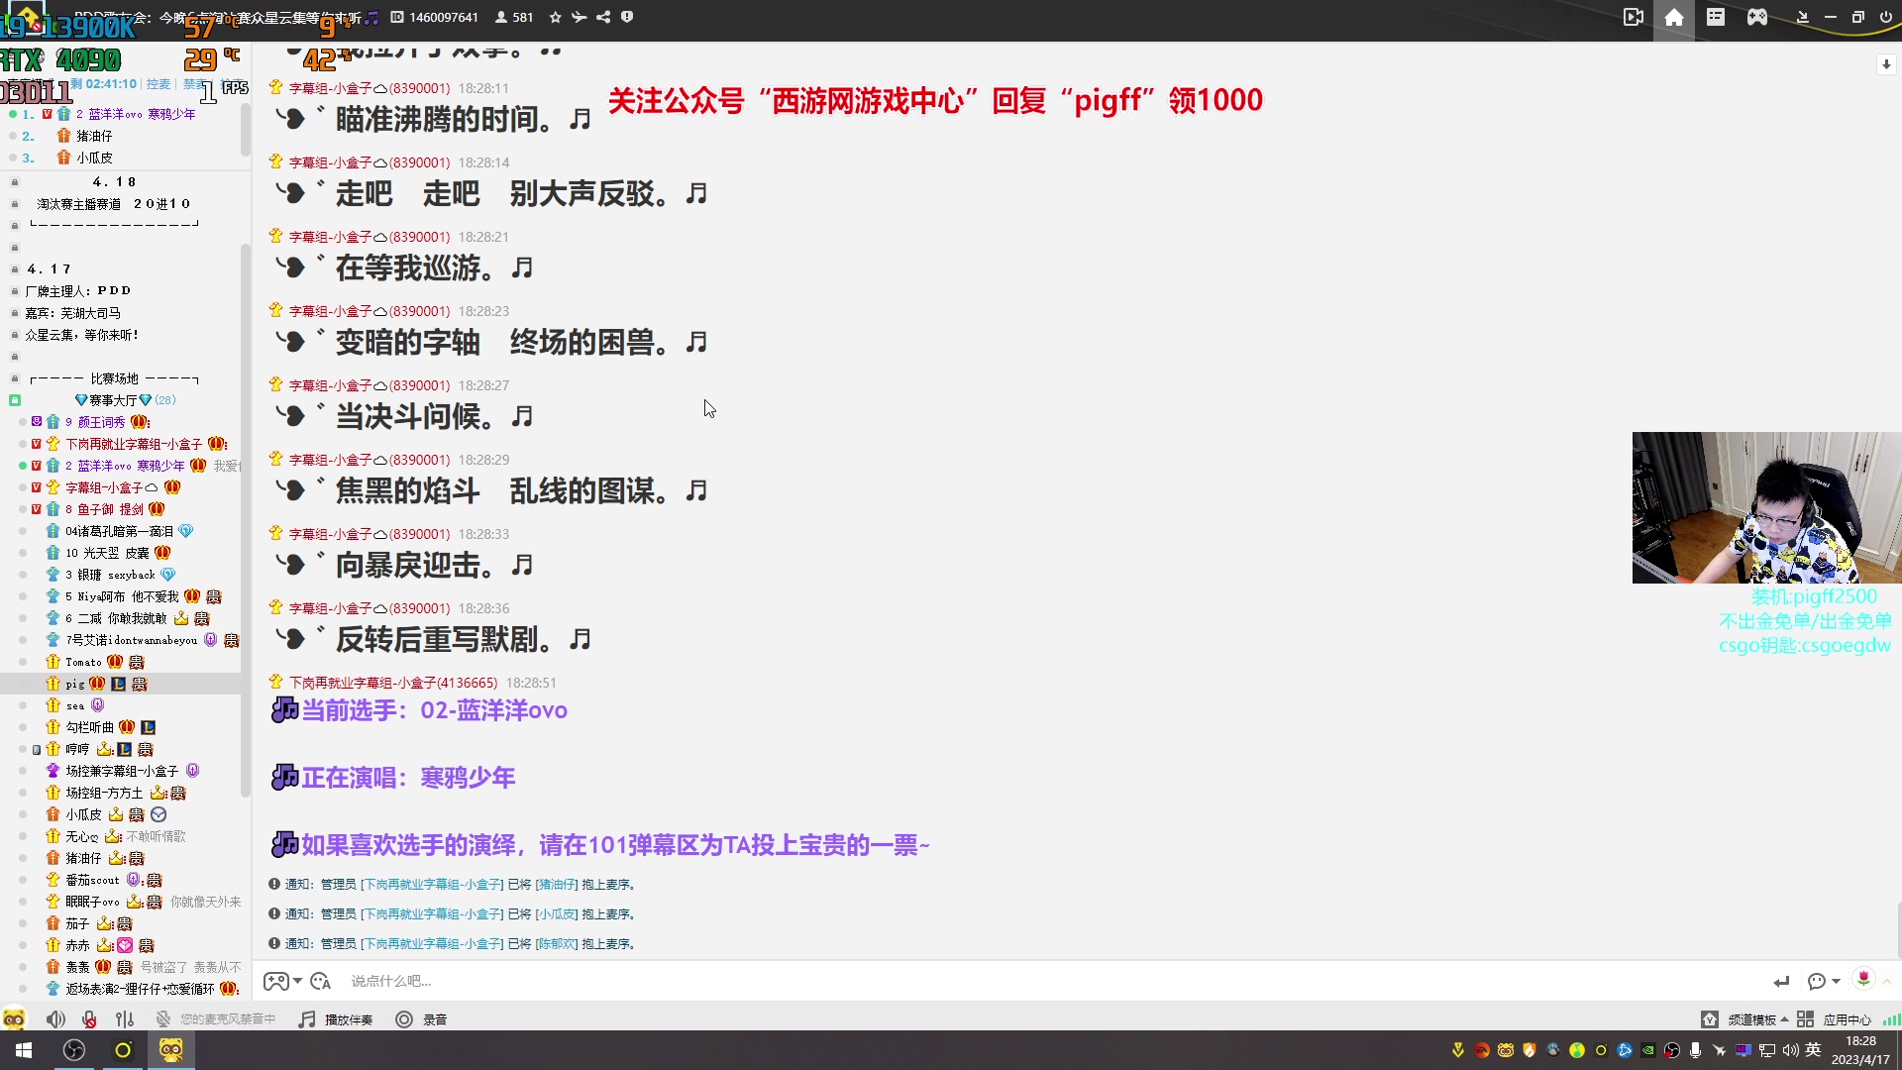Select user sea in list
Screen dimensions: 1902x1070
(x=75, y=705)
